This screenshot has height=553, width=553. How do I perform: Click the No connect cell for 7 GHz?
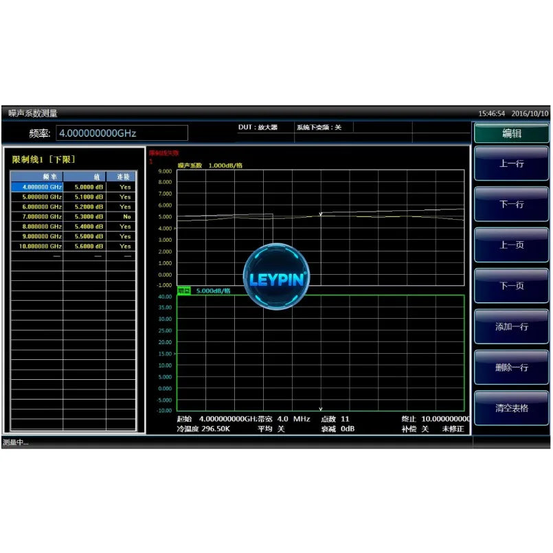pyautogui.click(x=121, y=216)
